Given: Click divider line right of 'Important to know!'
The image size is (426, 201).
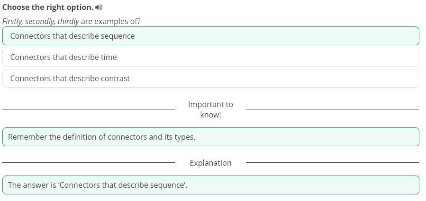Looking at the screenshot, I should click(332, 109).
